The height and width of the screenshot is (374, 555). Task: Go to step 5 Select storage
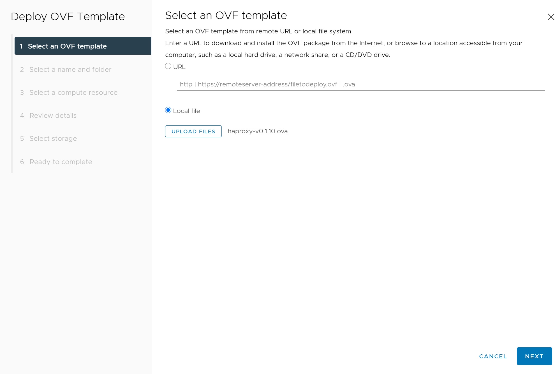point(53,139)
